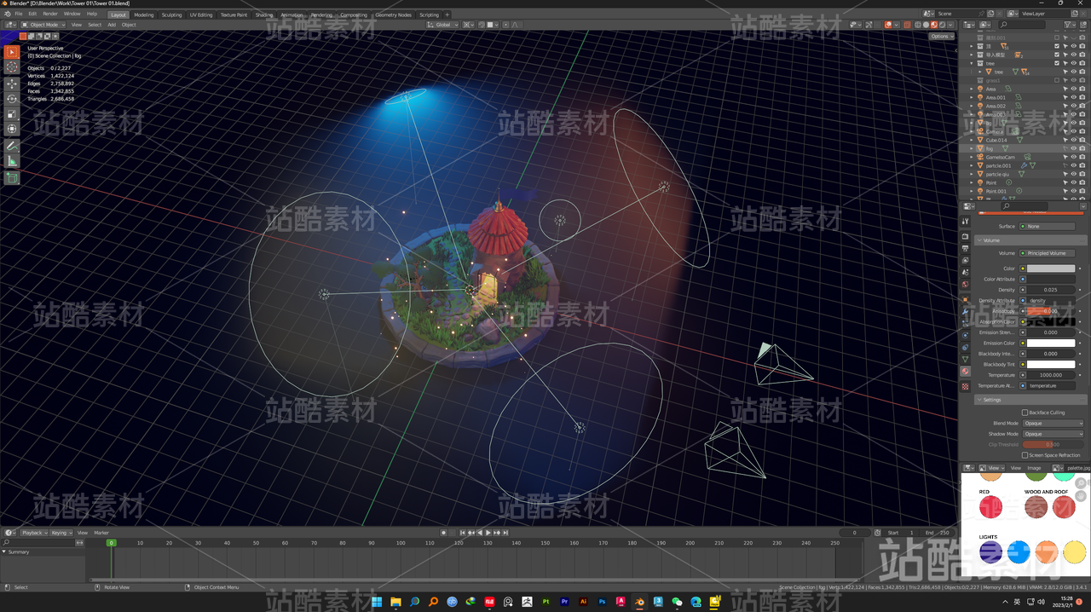Choose the Transform tool
The image size is (1091, 612).
(12, 129)
